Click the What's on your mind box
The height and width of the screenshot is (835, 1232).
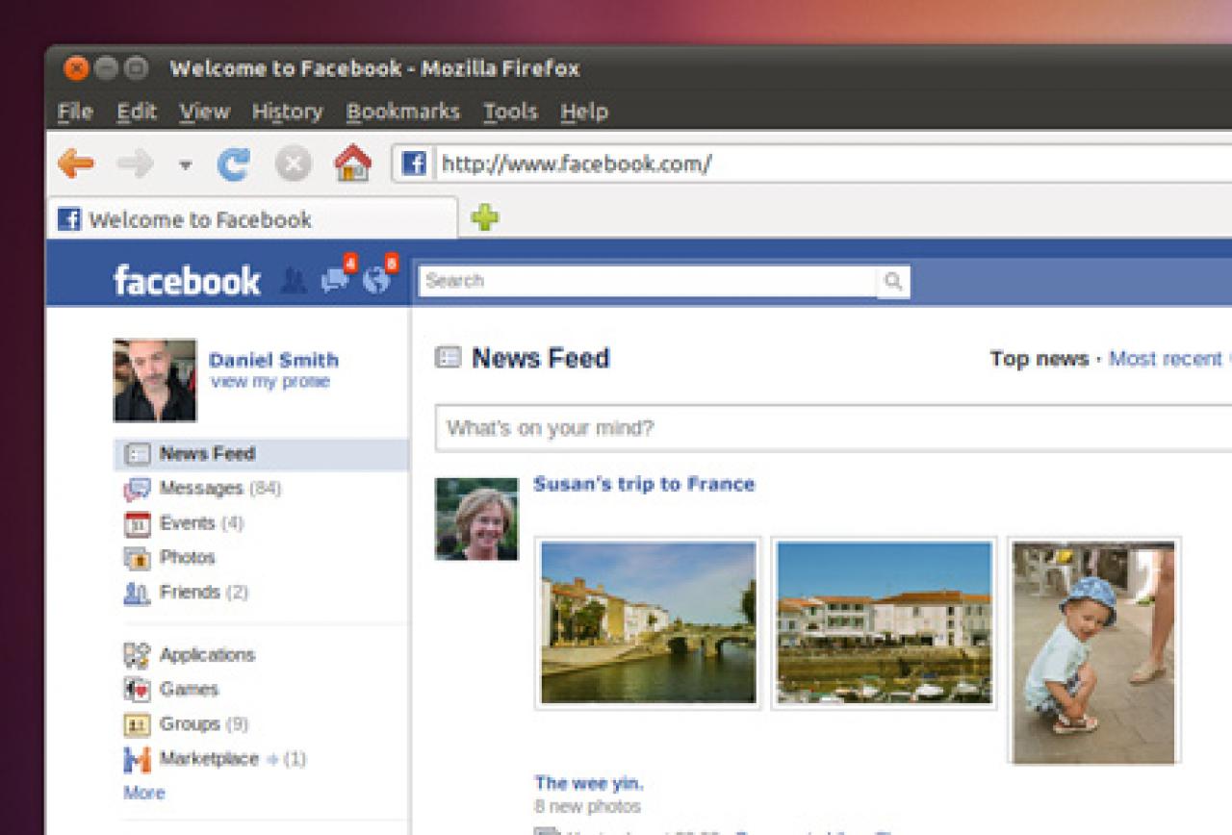pos(834,428)
